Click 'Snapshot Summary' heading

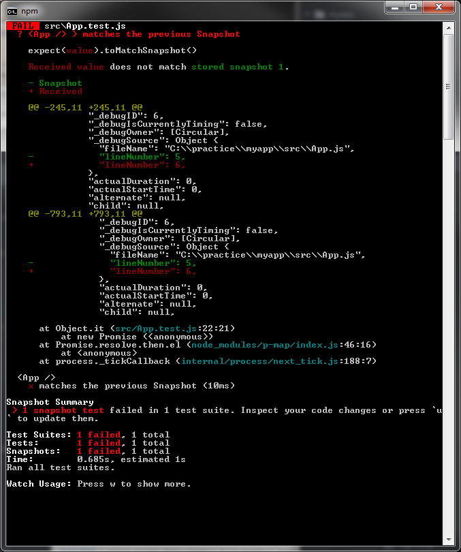50,402
